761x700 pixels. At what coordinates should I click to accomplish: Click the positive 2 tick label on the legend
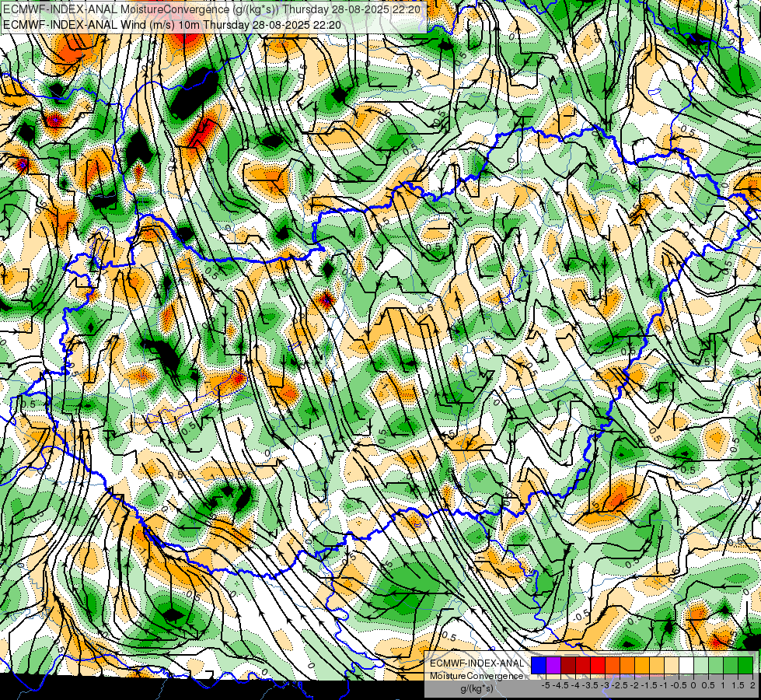coord(752,685)
